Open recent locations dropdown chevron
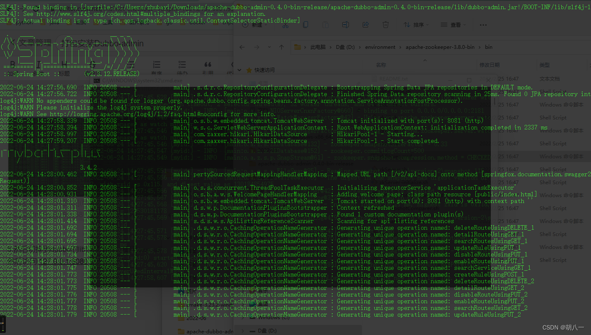The height and width of the screenshot is (335, 591). (x=269, y=47)
